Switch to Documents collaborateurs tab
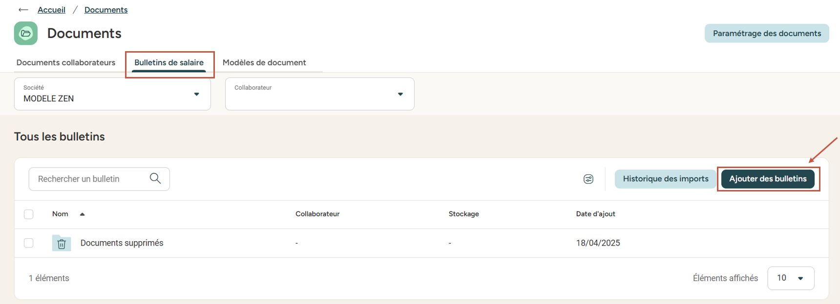The height and width of the screenshot is (304, 840). pos(66,62)
